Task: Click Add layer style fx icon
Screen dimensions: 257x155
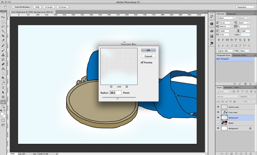Action: [x=227, y=153]
